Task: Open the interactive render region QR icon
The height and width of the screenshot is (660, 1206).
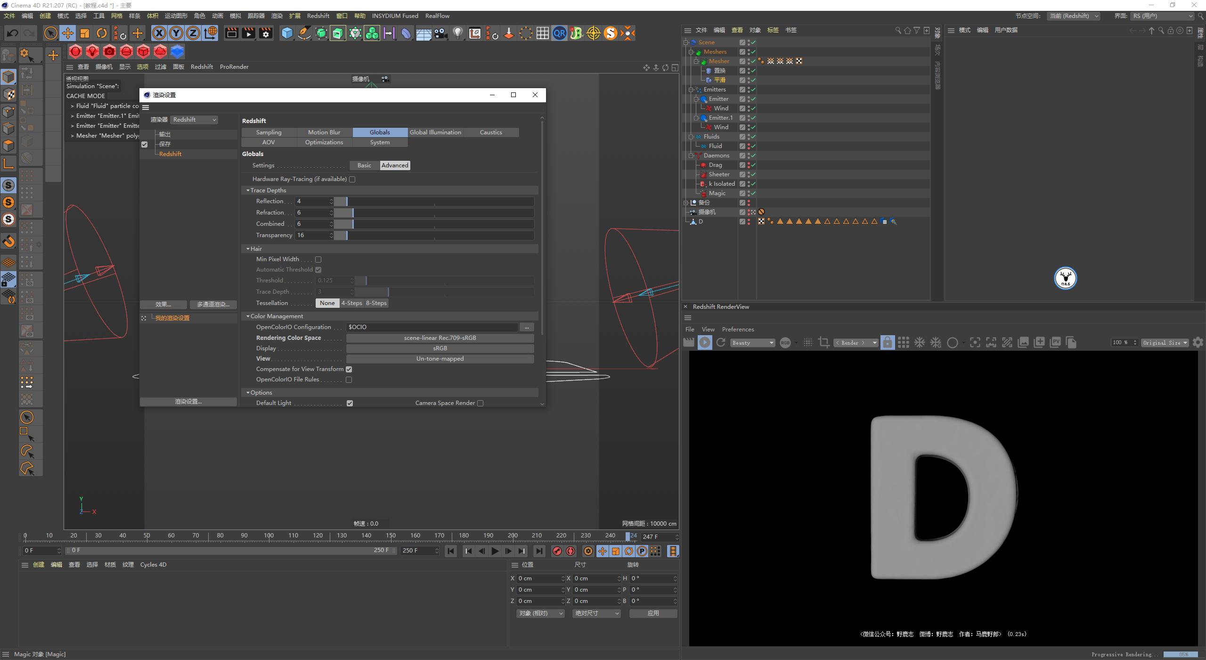Action: pos(559,33)
